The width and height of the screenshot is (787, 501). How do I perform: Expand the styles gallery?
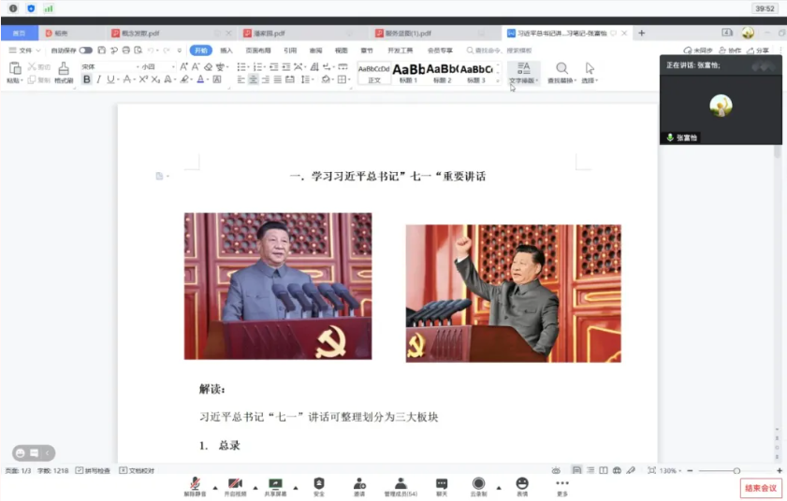click(x=498, y=80)
